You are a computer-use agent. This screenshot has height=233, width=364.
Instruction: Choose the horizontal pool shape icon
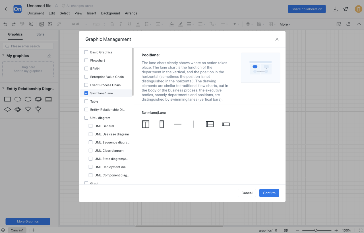point(210,124)
